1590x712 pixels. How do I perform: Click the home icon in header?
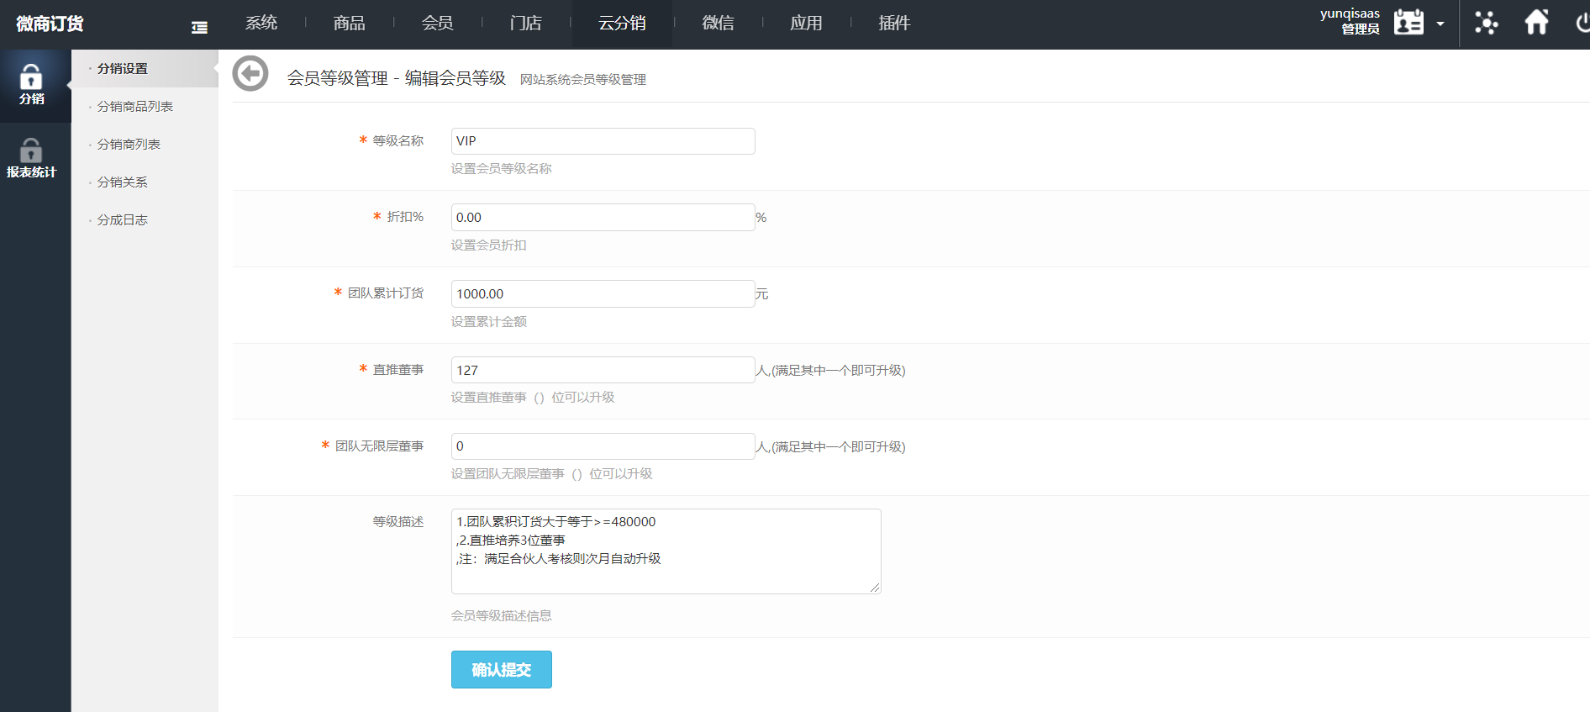click(x=1536, y=23)
